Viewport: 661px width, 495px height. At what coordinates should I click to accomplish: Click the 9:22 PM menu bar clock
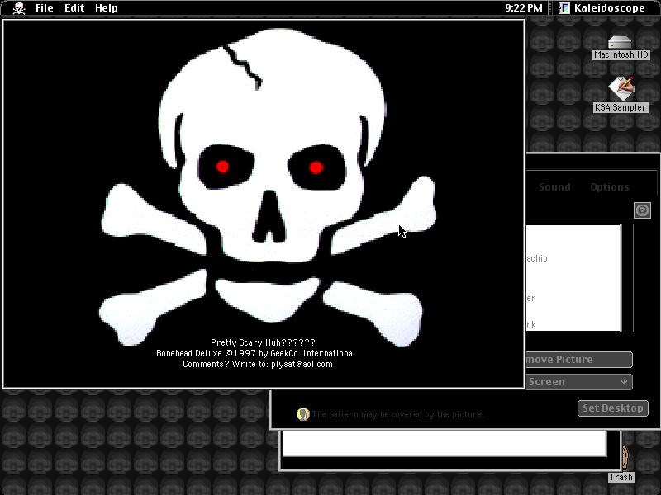[x=524, y=8]
